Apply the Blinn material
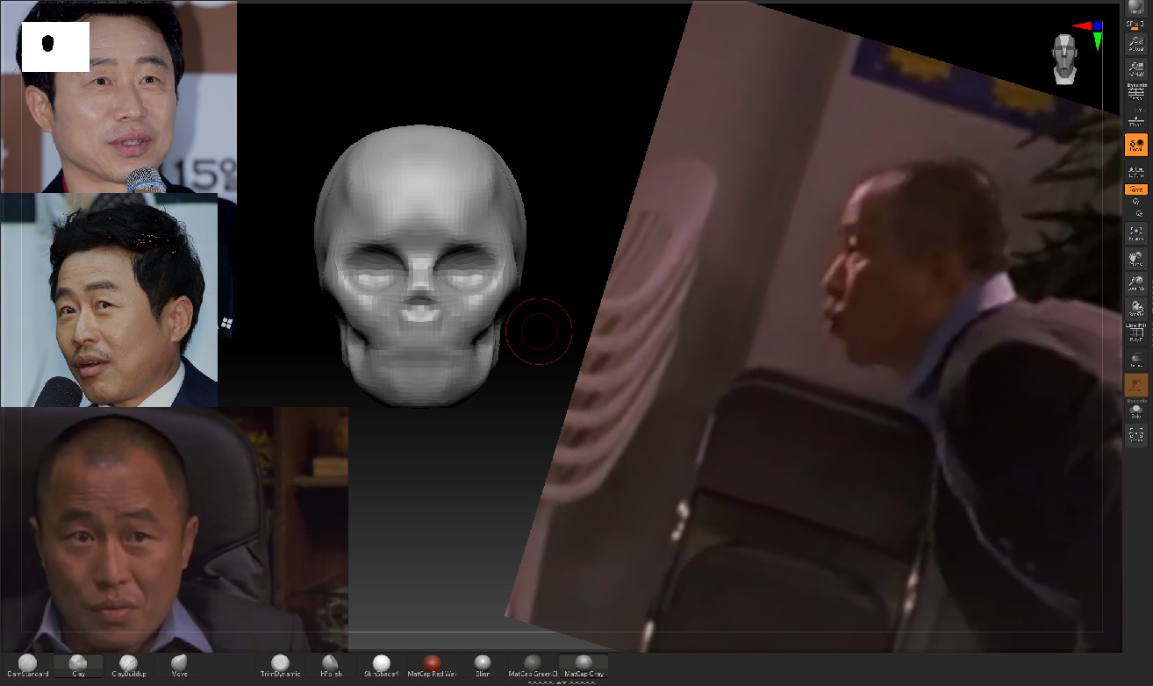Image resolution: width=1153 pixels, height=686 pixels. [x=482, y=666]
